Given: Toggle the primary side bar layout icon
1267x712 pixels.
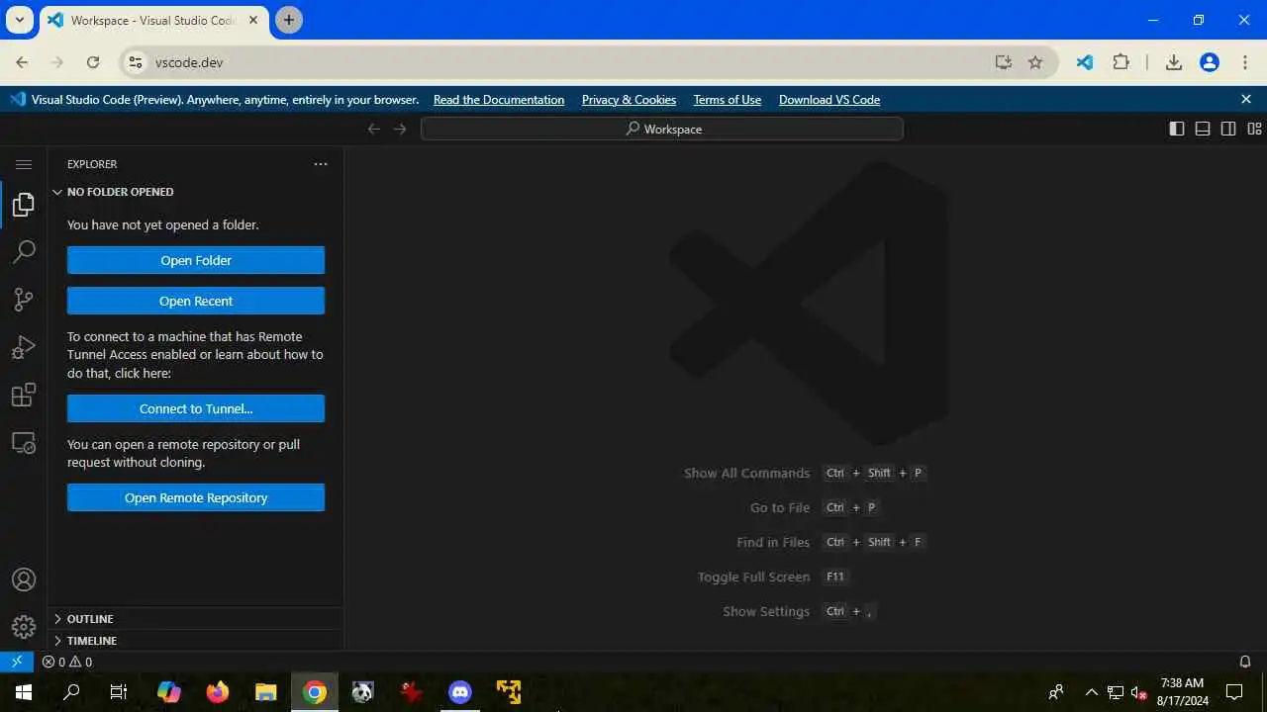Looking at the screenshot, I should point(1177,129).
